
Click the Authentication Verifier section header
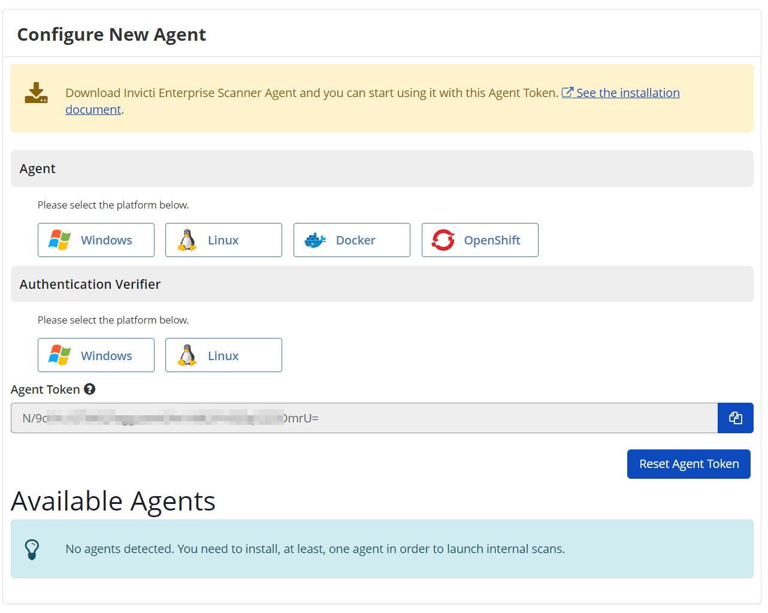point(382,284)
